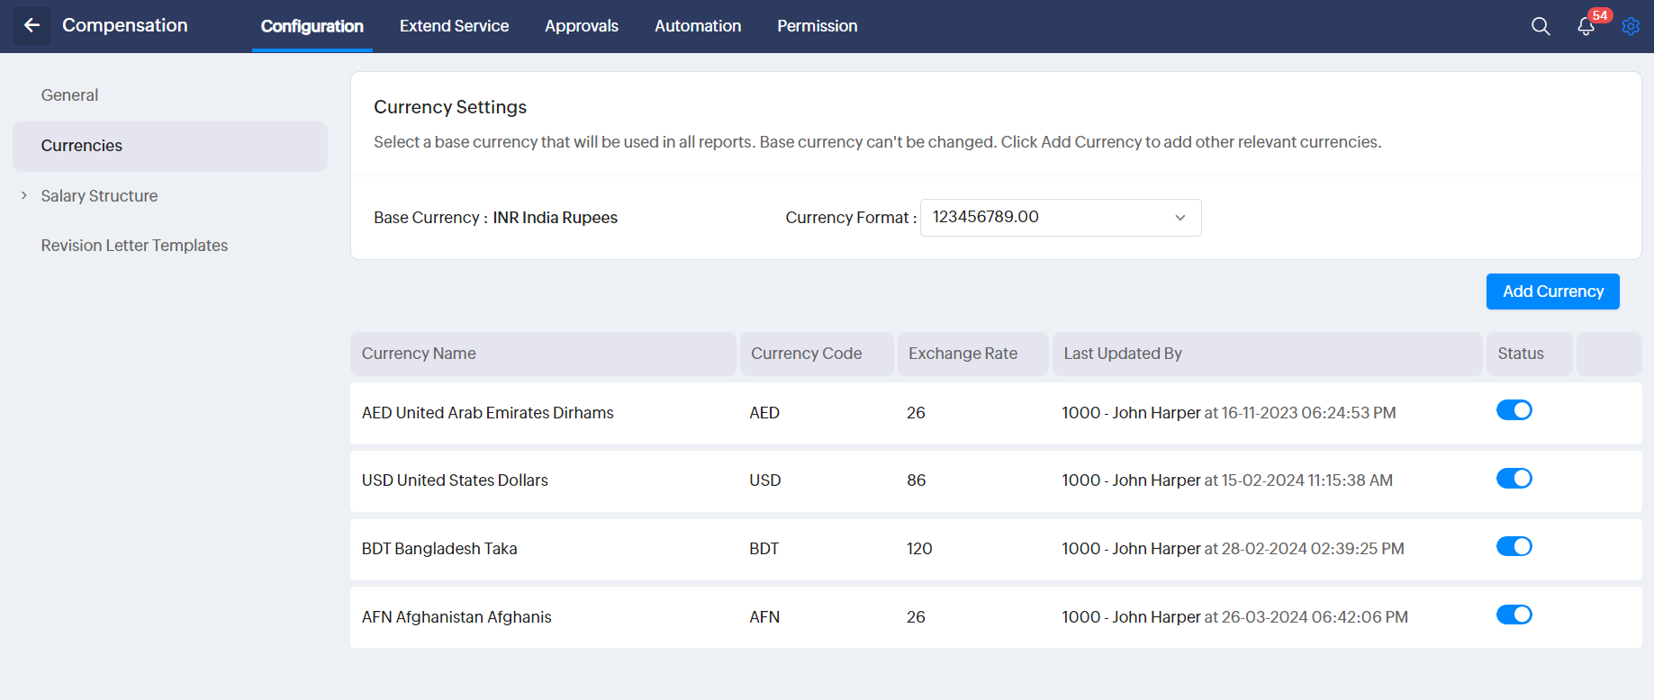Open Revision Letter Templates in sidebar

coord(134,246)
